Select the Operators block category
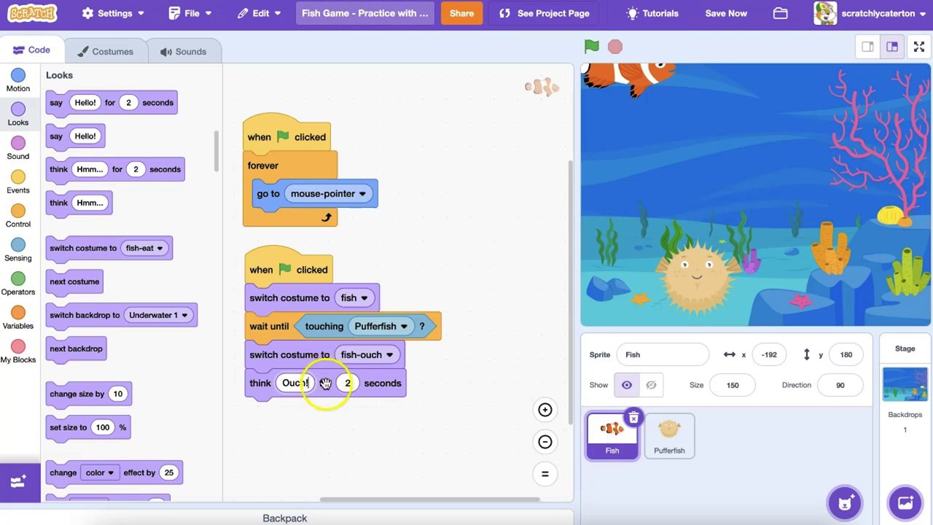Image resolution: width=933 pixels, height=525 pixels. point(18,283)
